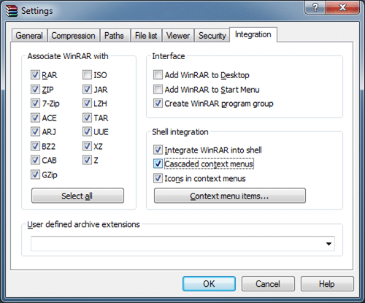Screen dimensions: 365x303
Task: Toggle the ACE association checkbox
Action: coord(35,118)
